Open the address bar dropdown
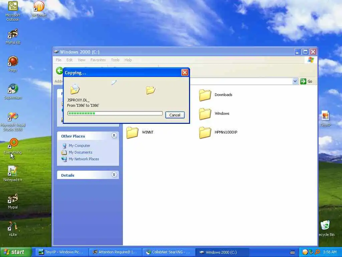Screen dimensions: 342x257 (295, 81)
